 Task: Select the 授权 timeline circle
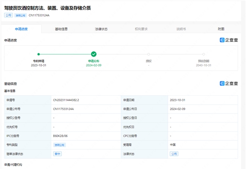pyautogui.click(x=148, y=54)
